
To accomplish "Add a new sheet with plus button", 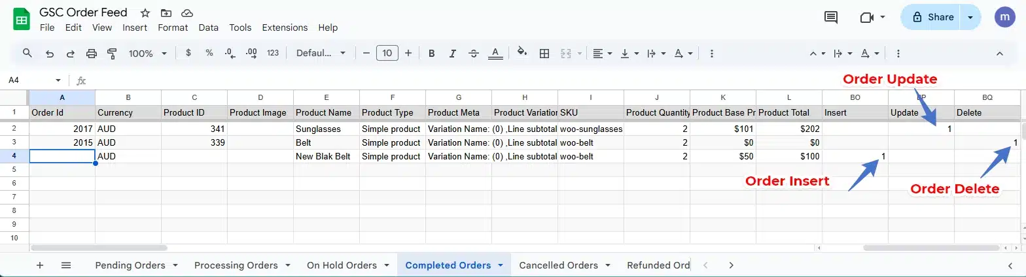I will 40,265.
